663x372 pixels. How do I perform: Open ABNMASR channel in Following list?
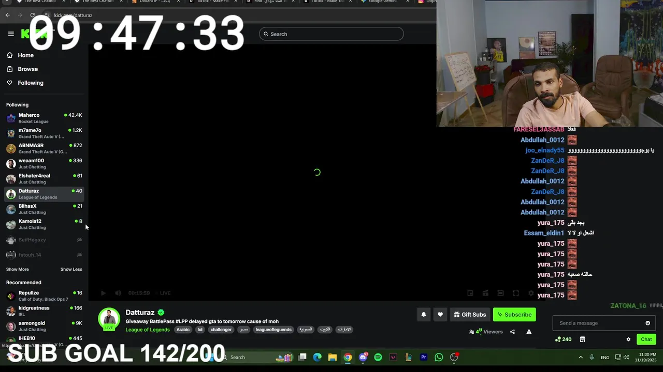coord(44,148)
